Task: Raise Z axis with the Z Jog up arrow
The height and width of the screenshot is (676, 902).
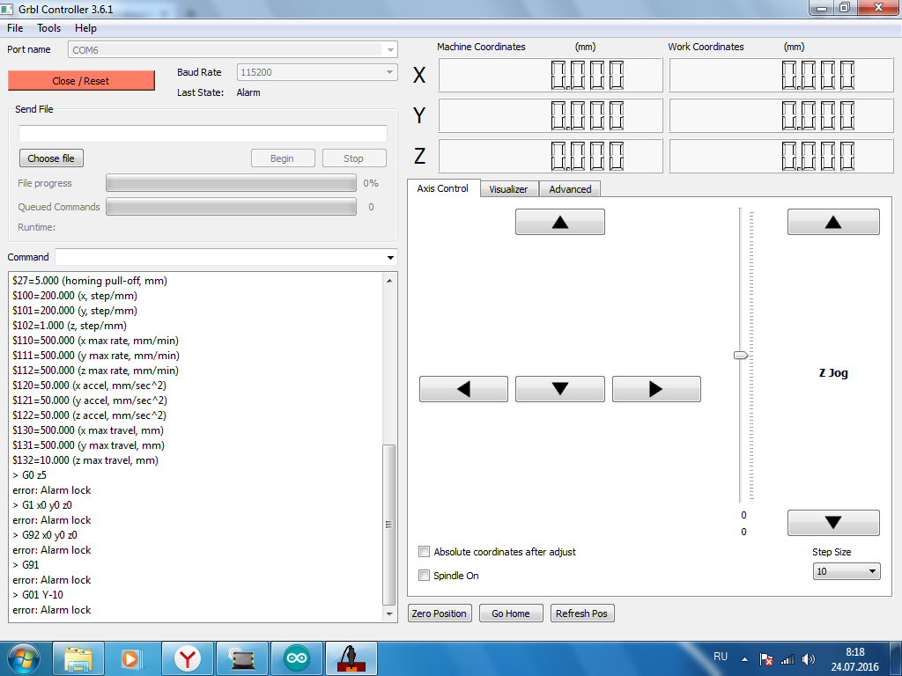Action: point(833,222)
